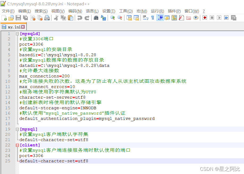This screenshot has height=174, width=244.
Task: Open the 设置(T) menu
Action: 109,11
